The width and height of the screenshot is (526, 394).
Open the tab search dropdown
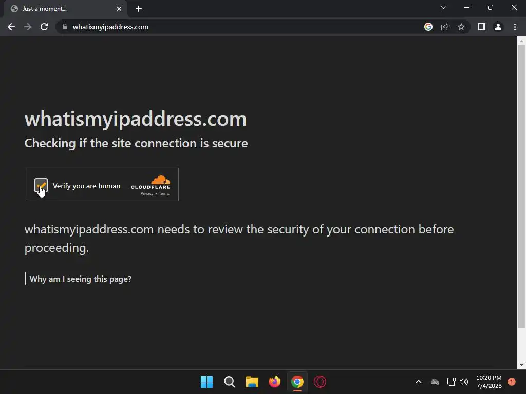coord(443,7)
